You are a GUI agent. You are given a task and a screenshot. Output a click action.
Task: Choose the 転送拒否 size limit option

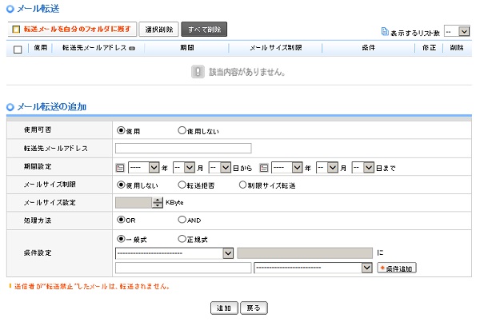click(182, 185)
